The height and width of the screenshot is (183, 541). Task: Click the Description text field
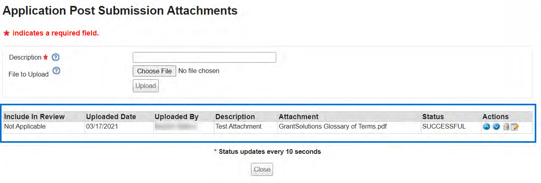tap(204, 58)
